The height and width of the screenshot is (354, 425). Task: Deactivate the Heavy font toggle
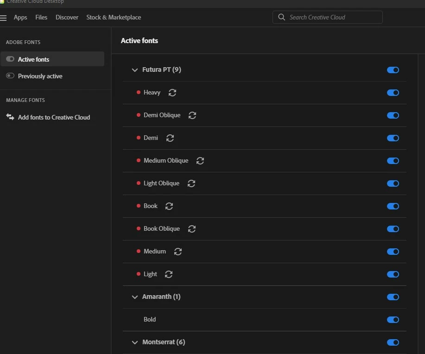click(x=393, y=93)
